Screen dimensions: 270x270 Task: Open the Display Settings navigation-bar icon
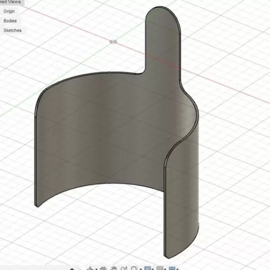click(148, 268)
